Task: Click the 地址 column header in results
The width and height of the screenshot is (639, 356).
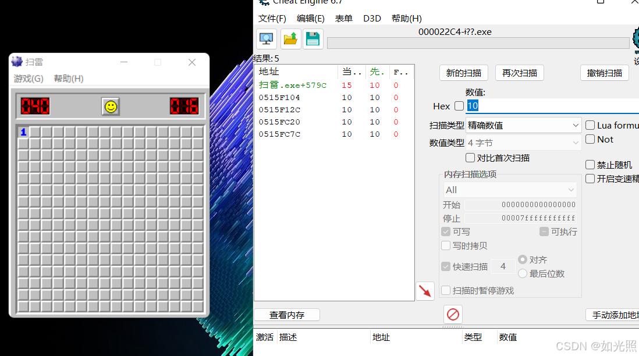Action: point(296,72)
